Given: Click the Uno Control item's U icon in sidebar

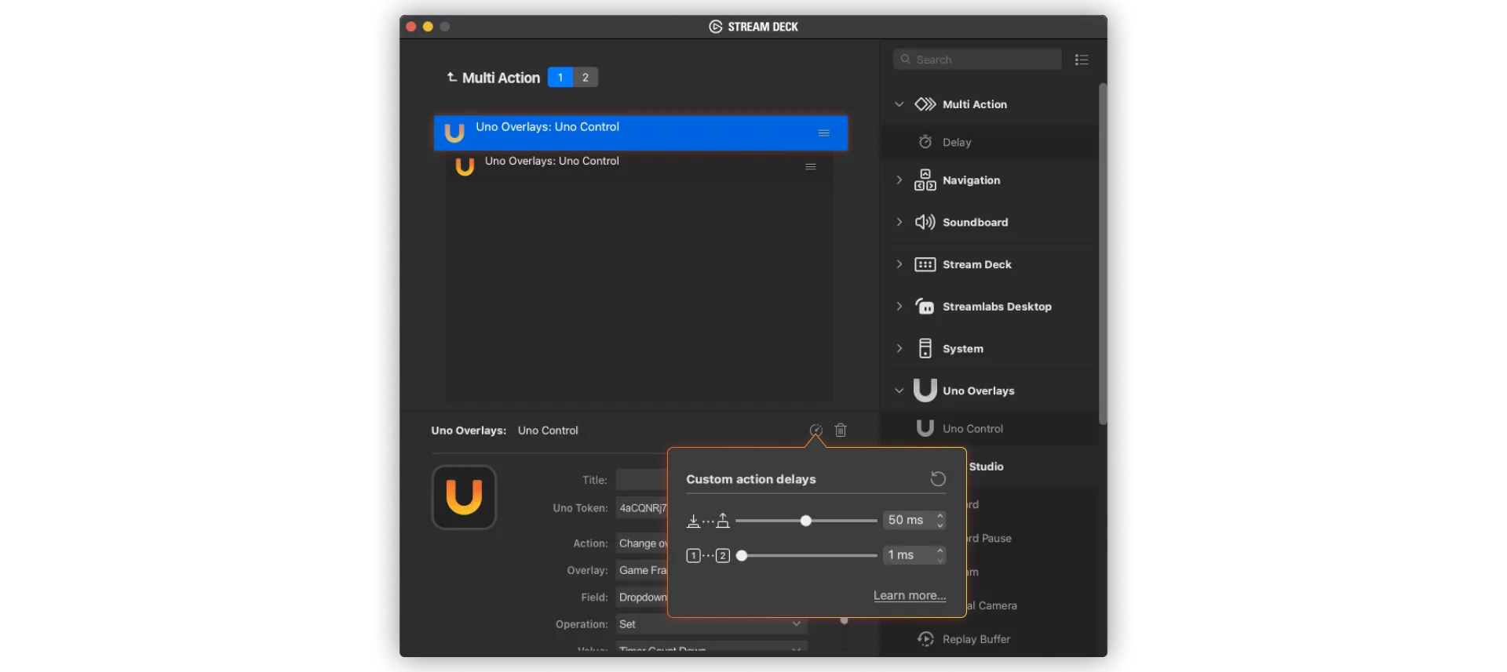Looking at the screenshot, I should (x=925, y=428).
